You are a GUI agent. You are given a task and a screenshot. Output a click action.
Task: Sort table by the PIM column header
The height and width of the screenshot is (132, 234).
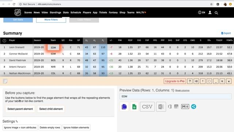pyautogui.click(x=120, y=40)
